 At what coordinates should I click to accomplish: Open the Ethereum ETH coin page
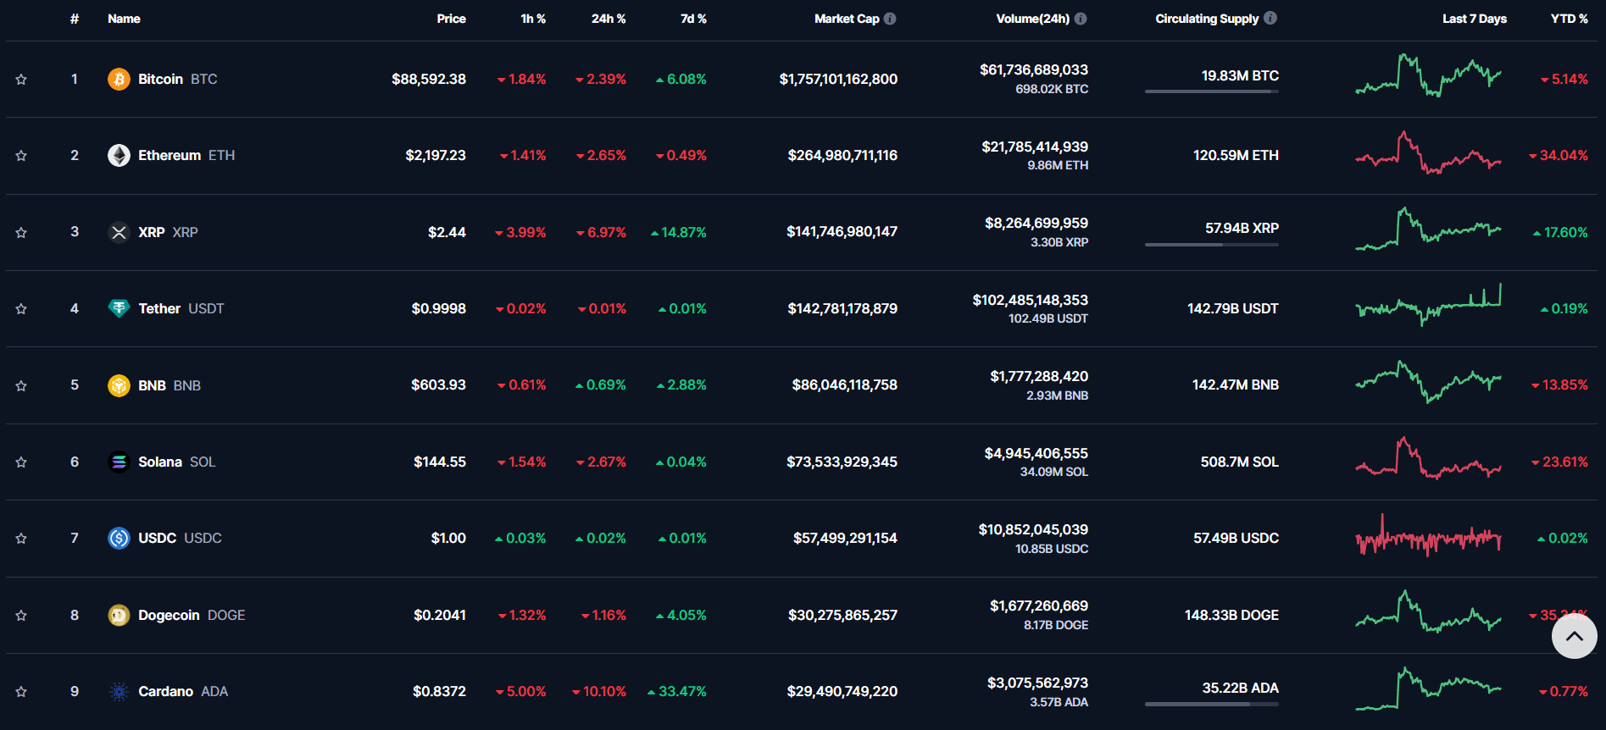click(186, 155)
